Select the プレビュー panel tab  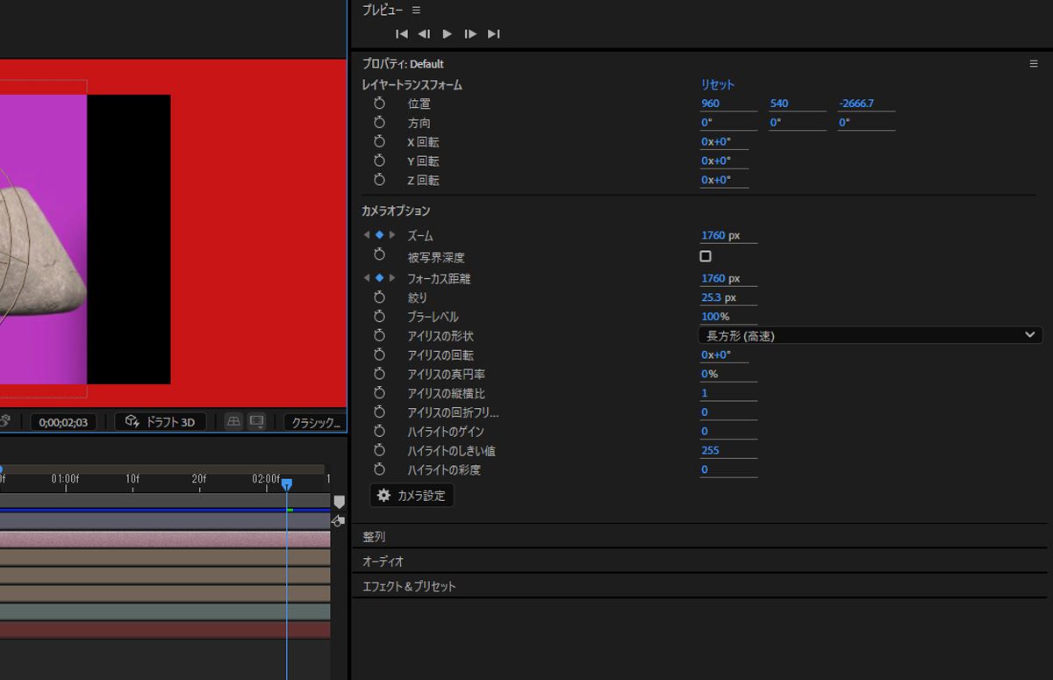pos(383,10)
